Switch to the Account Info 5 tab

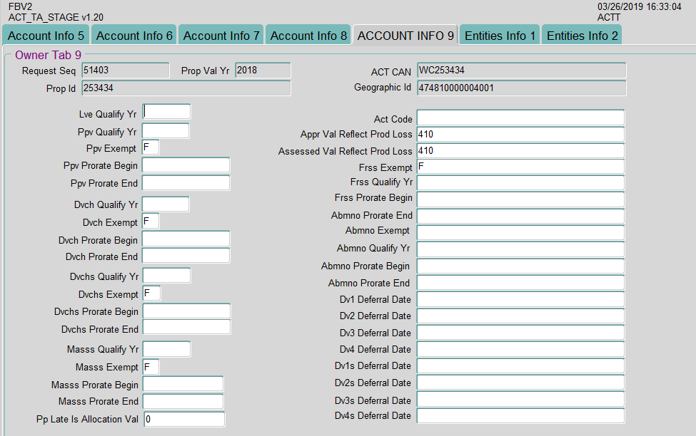(x=46, y=36)
